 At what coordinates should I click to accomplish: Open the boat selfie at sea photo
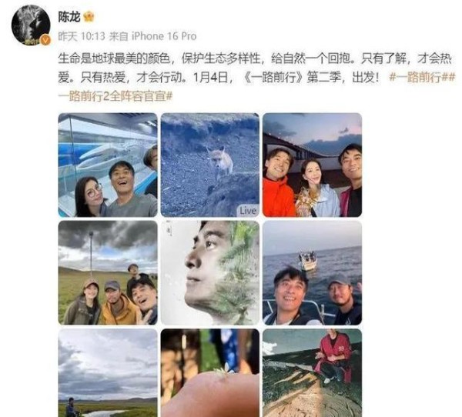tap(313, 272)
